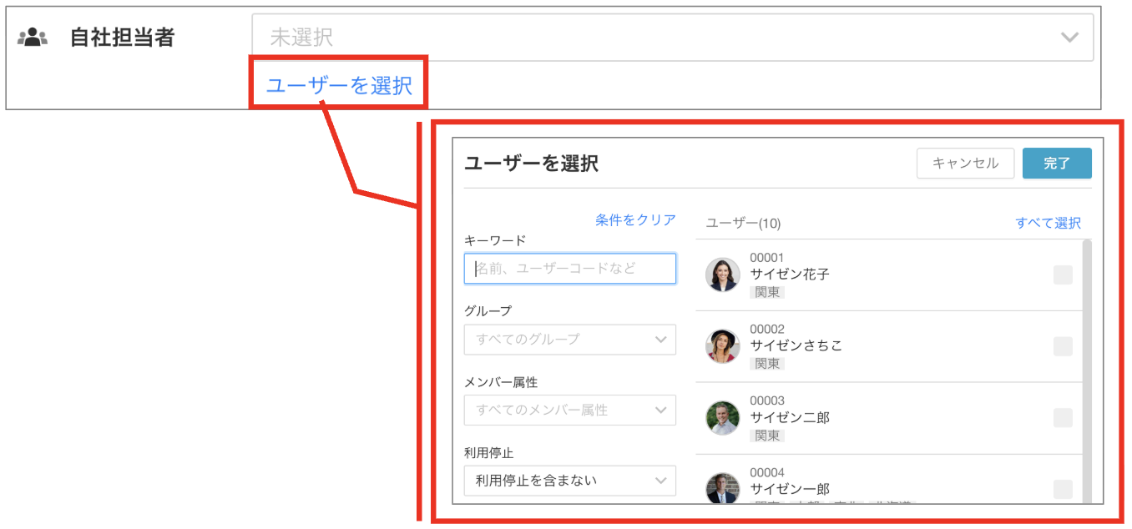
Task: Click the メンバー属性 filter label
Action: coord(501,382)
